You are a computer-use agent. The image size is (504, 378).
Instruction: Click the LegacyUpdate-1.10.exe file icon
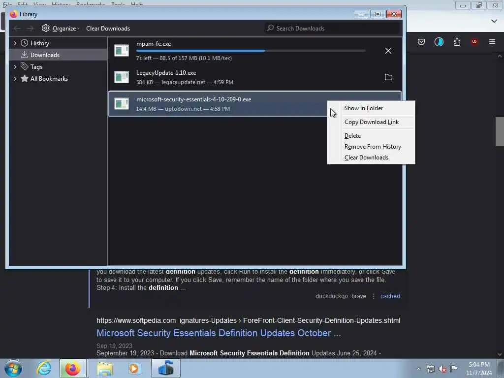[122, 77]
